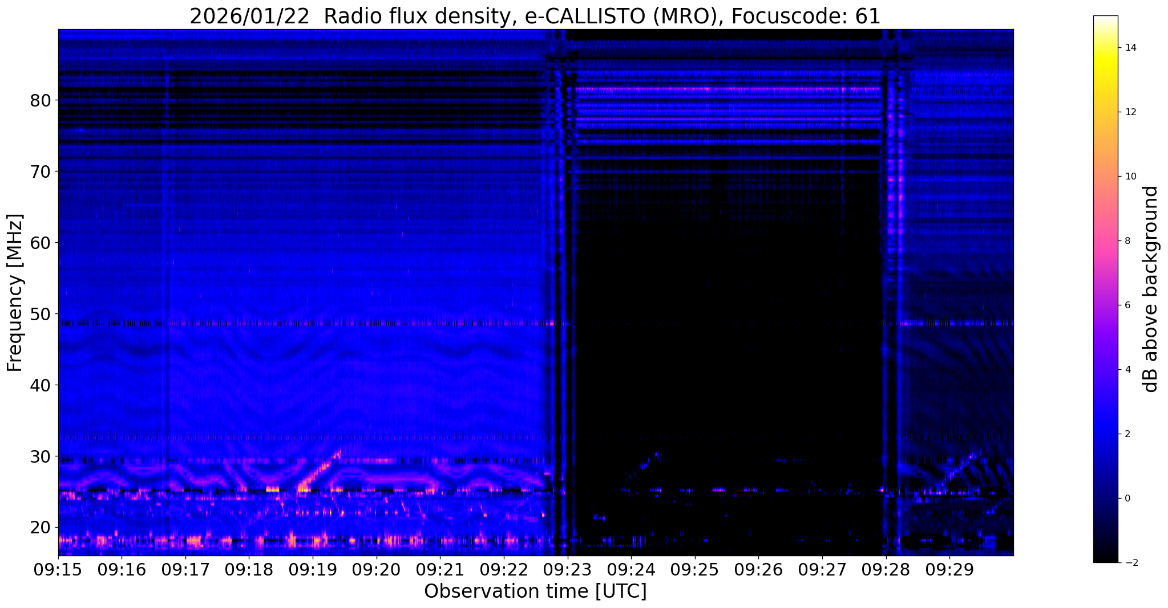
Task: Click the 60 MHz frequency tick label
Action: (x=40, y=243)
